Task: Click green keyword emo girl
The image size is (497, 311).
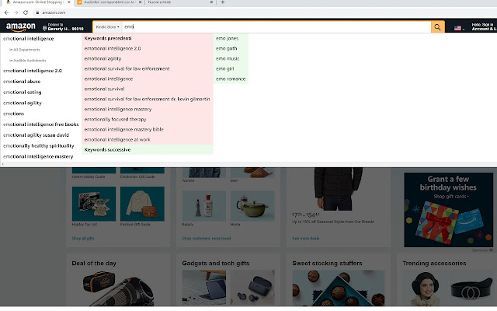Action: point(224,68)
